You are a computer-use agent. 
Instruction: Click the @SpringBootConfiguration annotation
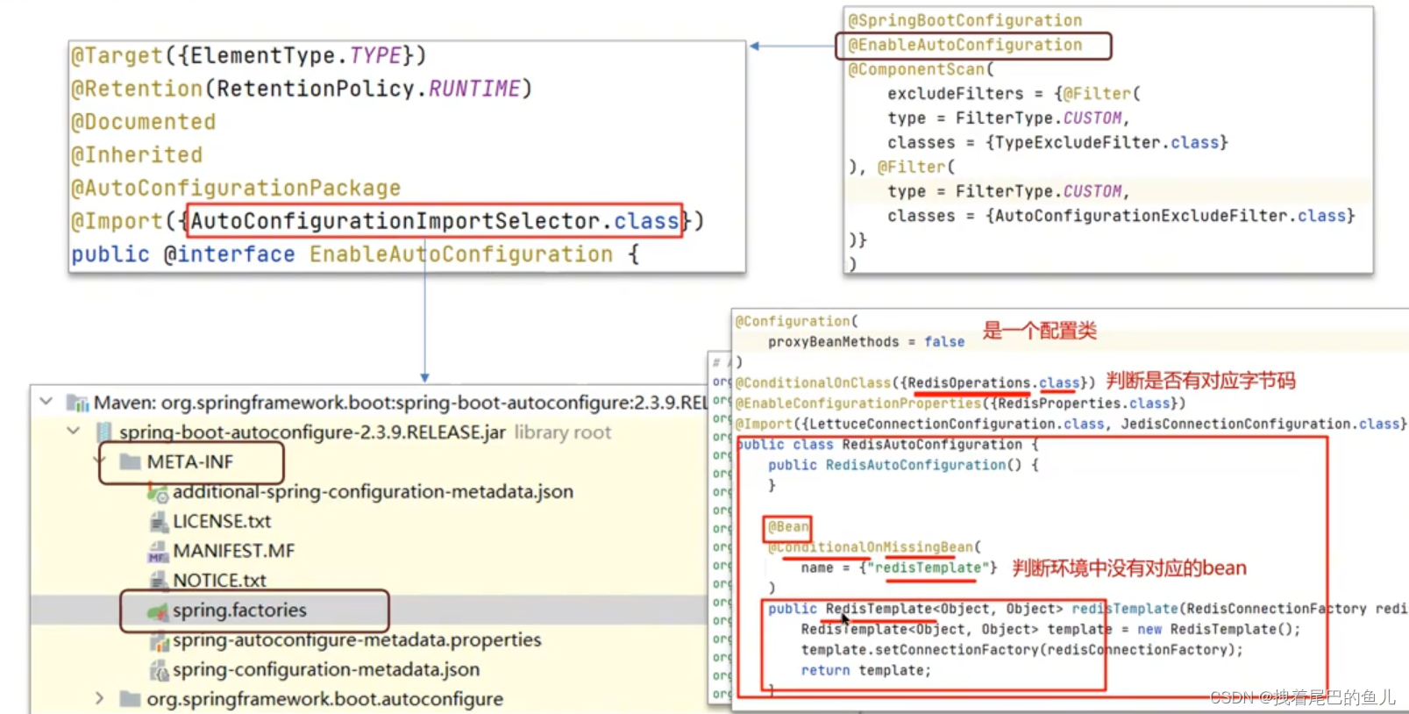(964, 20)
